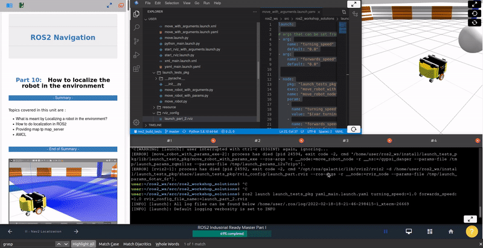This screenshot has height=248, width=483.
Task: Click the home icon in bottom bar
Action: point(450,231)
